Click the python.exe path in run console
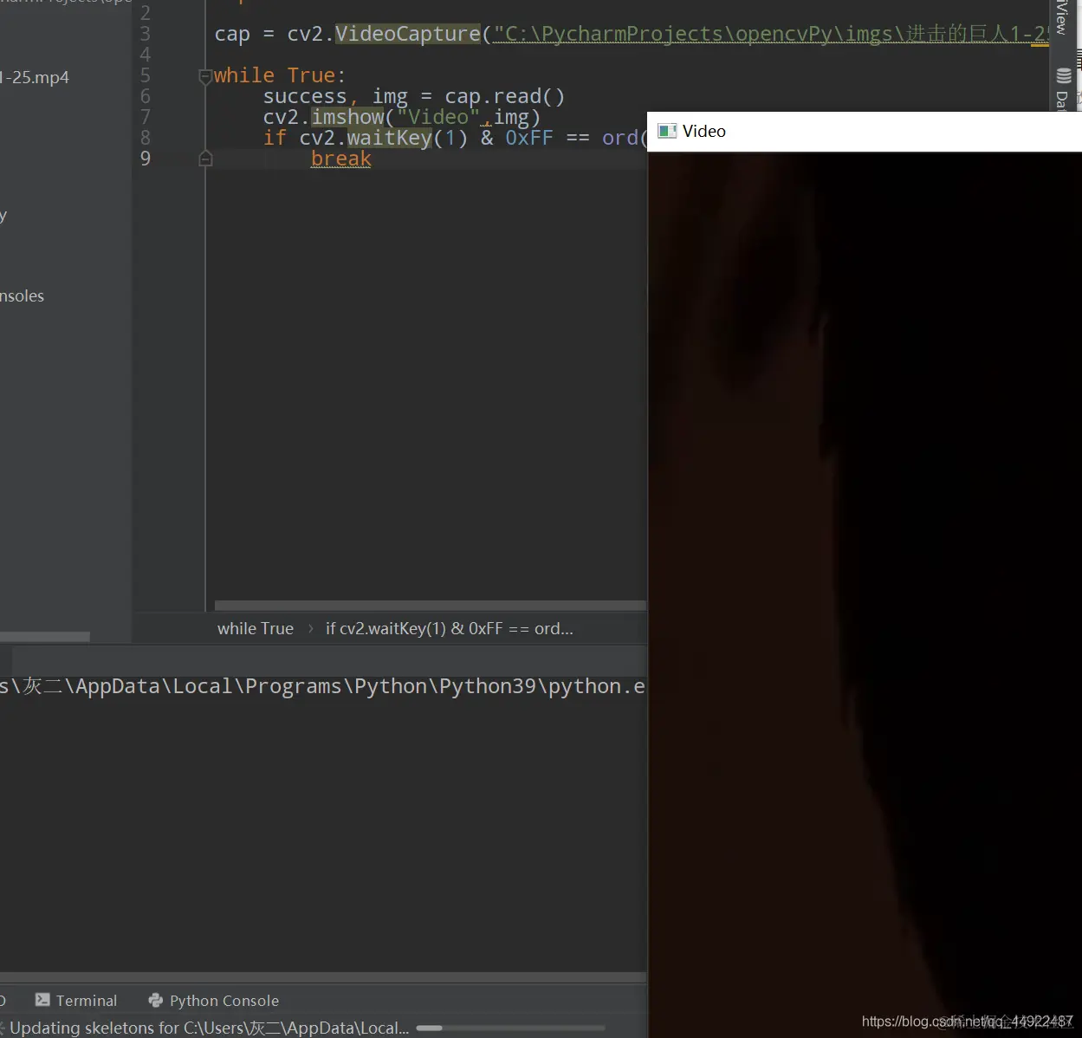The image size is (1082, 1038). [x=322, y=686]
